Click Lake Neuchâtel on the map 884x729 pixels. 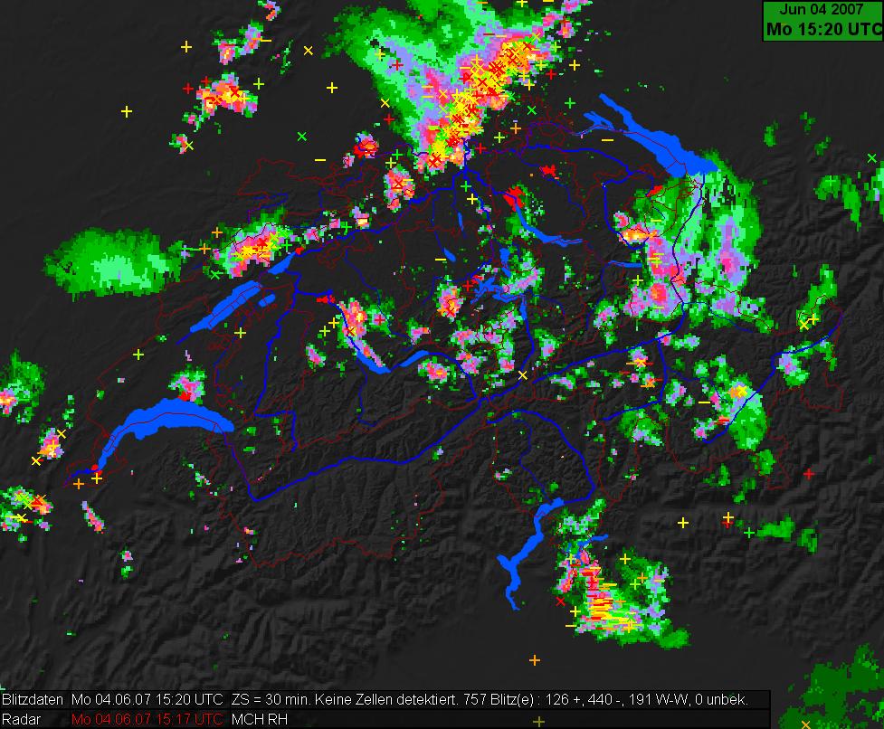228,306
